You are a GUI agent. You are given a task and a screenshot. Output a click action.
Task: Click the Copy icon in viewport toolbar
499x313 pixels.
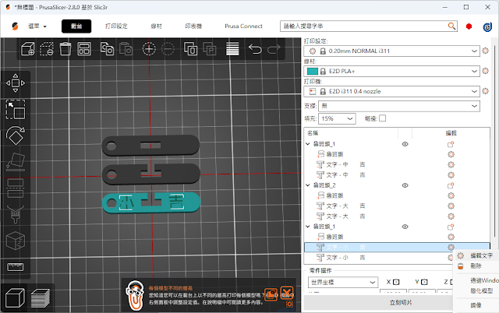108,49
